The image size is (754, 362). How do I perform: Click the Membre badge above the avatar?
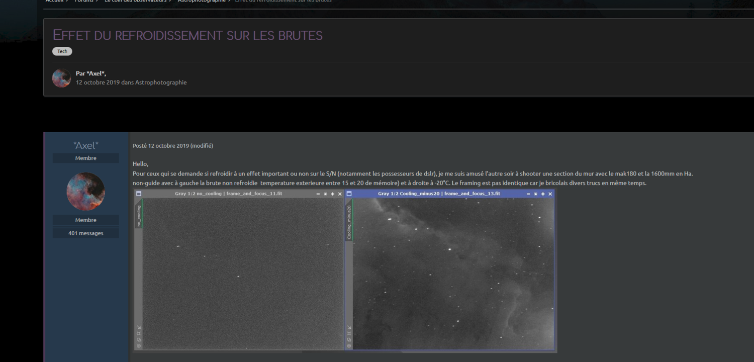coord(86,158)
